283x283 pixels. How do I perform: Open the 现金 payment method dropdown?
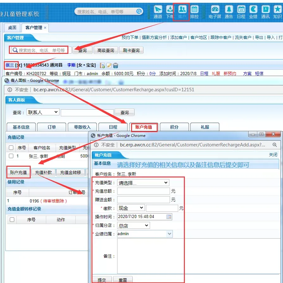[131, 208]
